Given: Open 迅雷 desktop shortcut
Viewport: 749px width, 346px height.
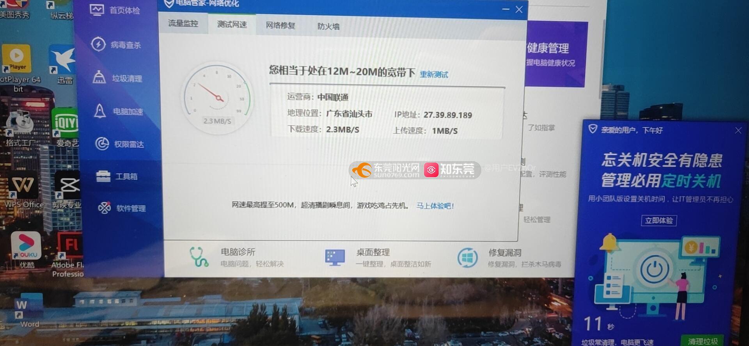Looking at the screenshot, I should (x=62, y=64).
